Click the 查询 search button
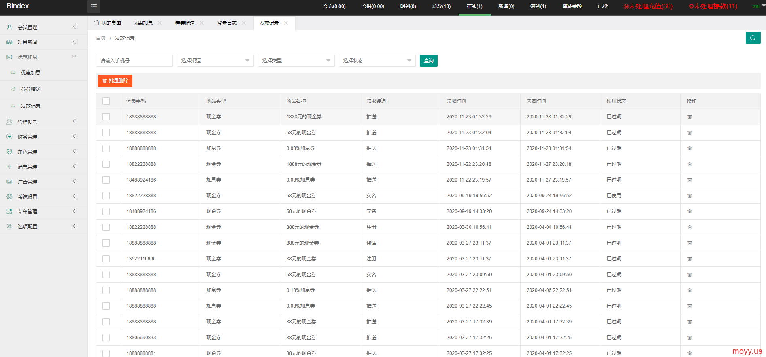The height and width of the screenshot is (357, 766). coord(428,61)
